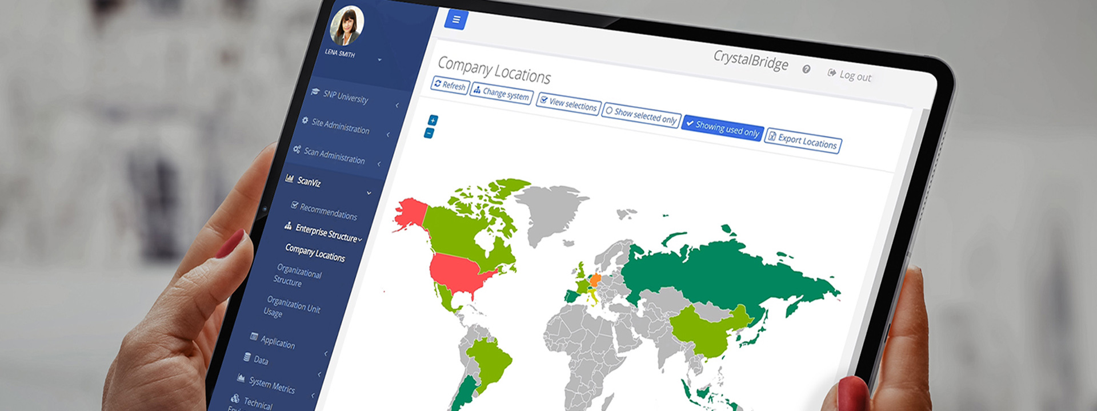This screenshot has height=411, width=1097.
Task: Expand the Data chevron
Action: click(319, 374)
